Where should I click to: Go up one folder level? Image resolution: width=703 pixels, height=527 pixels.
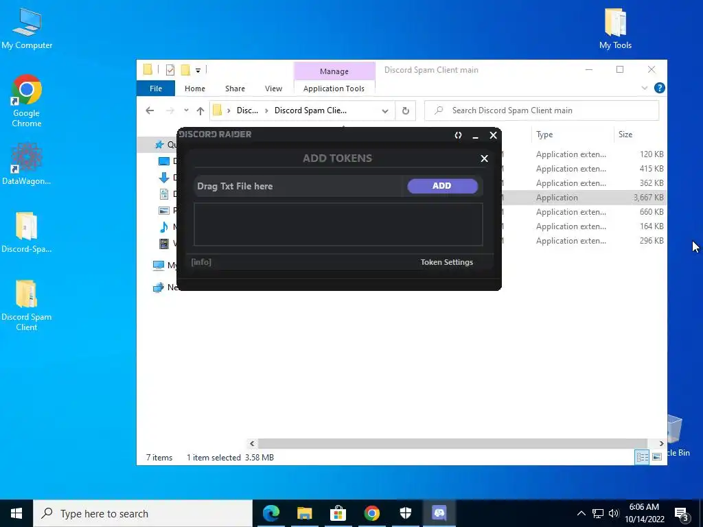coord(200,110)
